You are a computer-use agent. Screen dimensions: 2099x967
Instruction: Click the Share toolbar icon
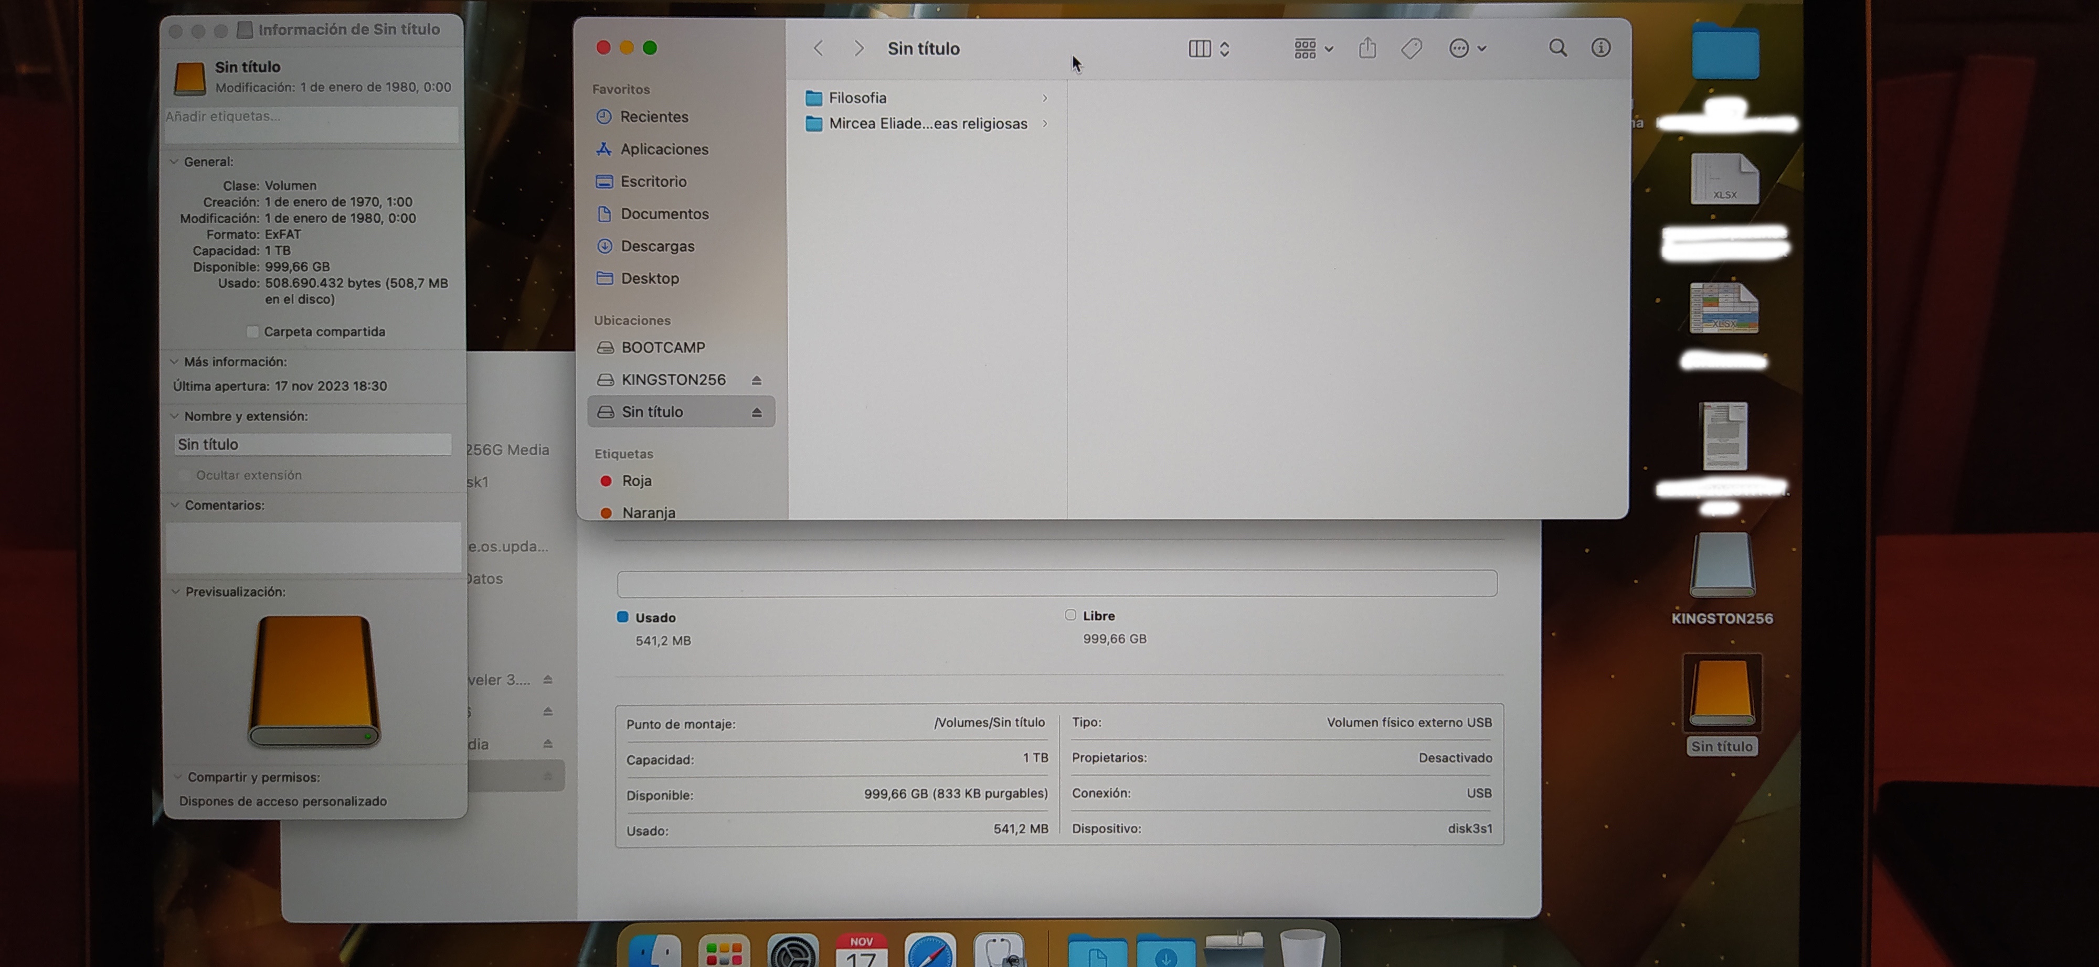click(x=1367, y=49)
